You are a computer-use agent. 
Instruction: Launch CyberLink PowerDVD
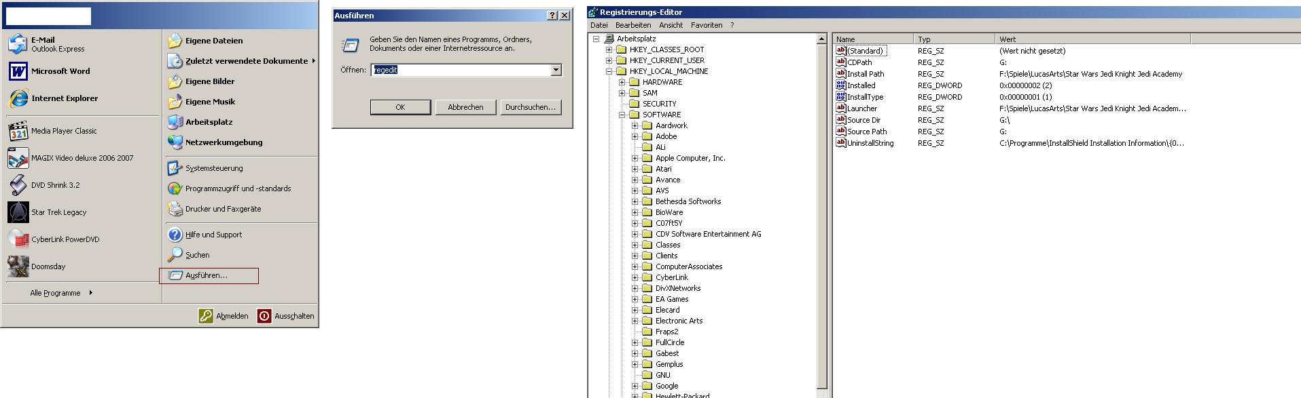tap(18, 239)
